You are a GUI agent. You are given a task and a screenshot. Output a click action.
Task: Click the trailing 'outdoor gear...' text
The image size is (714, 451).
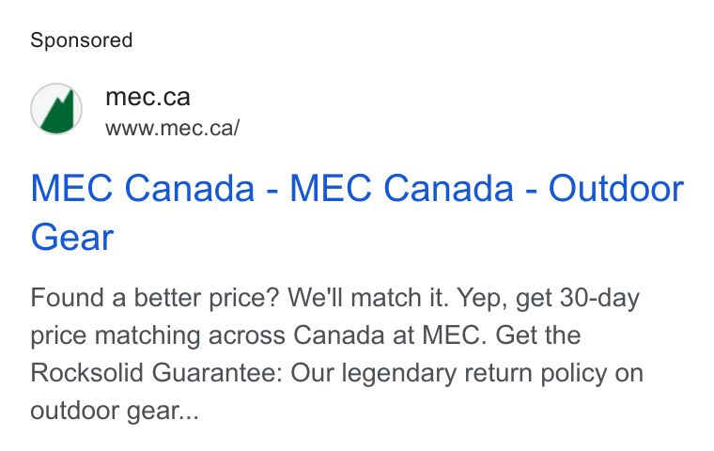pyautogui.click(x=115, y=411)
